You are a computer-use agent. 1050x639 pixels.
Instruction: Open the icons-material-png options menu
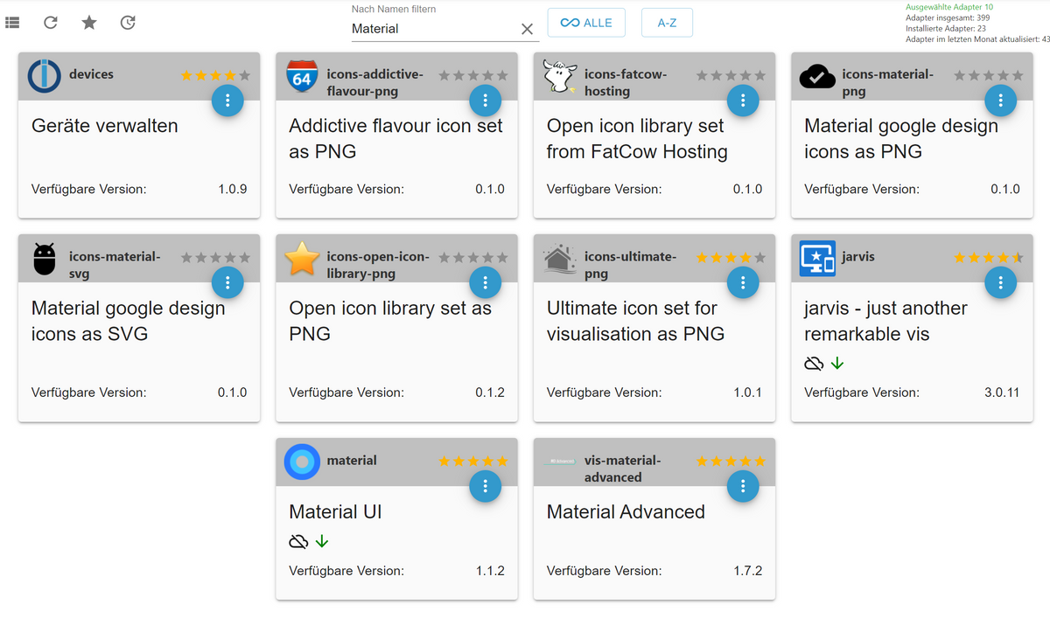pos(1001,101)
